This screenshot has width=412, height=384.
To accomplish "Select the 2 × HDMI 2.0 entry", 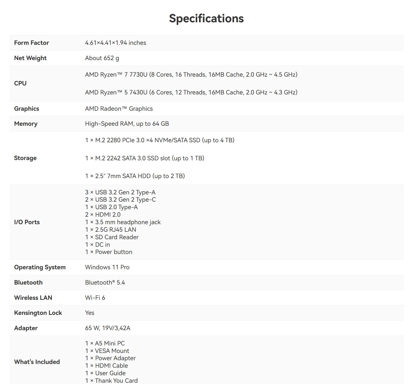I will pyautogui.click(x=103, y=215).
